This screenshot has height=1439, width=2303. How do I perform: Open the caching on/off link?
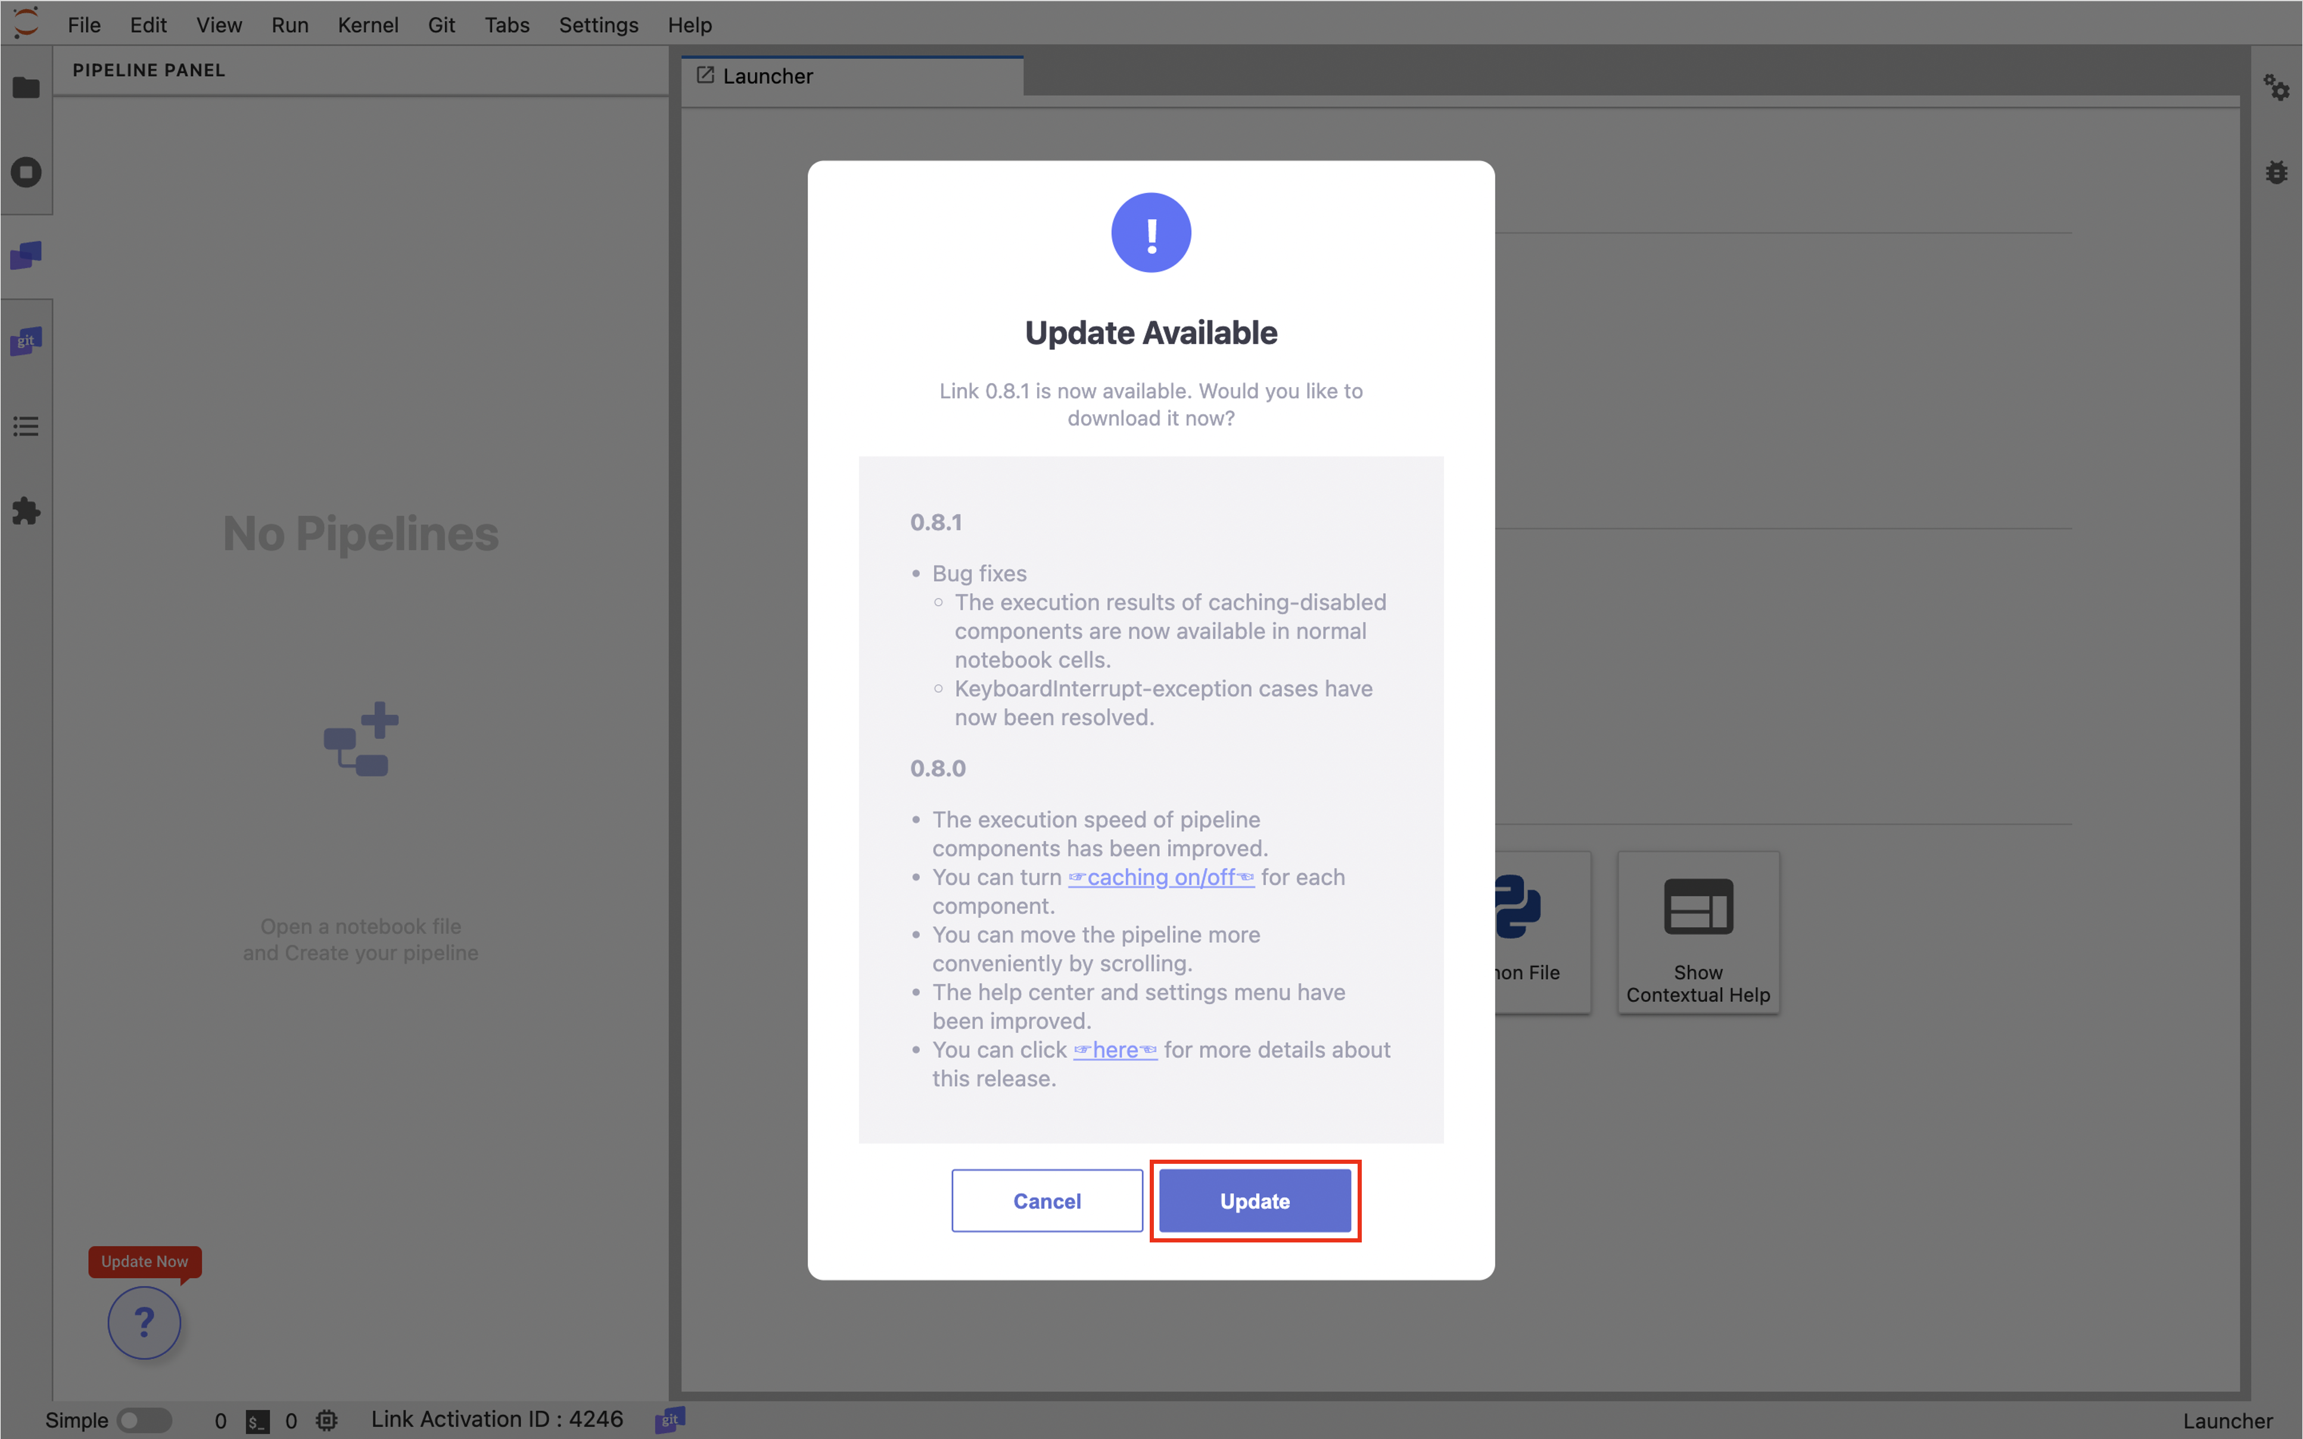pyautogui.click(x=1161, y=877)
